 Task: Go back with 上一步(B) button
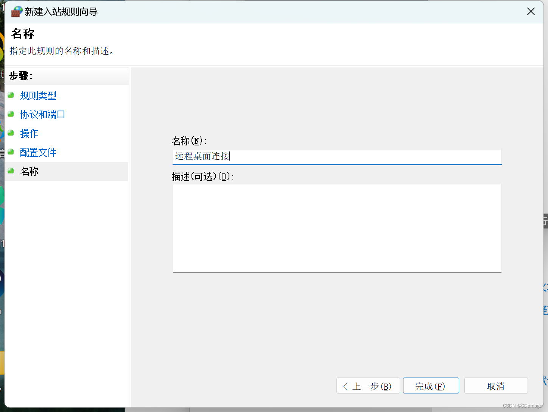coord(368,386)
